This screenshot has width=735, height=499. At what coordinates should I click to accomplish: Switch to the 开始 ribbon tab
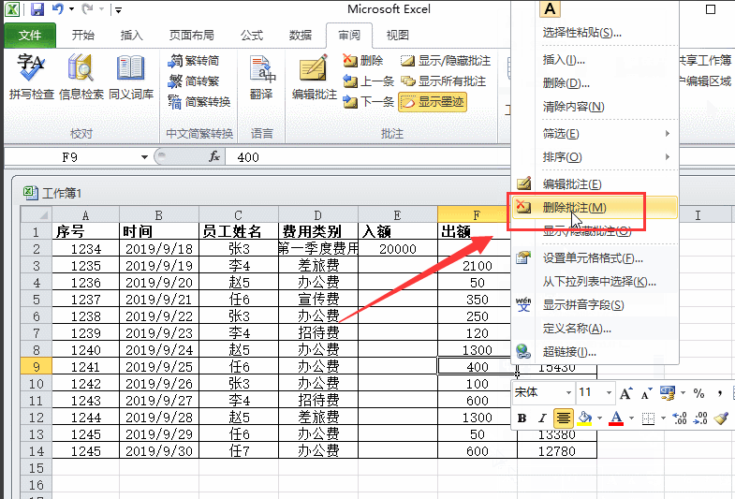point(83,36)
